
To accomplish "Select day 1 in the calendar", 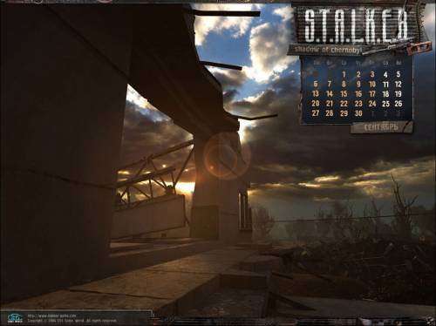I will pos(344,74).
